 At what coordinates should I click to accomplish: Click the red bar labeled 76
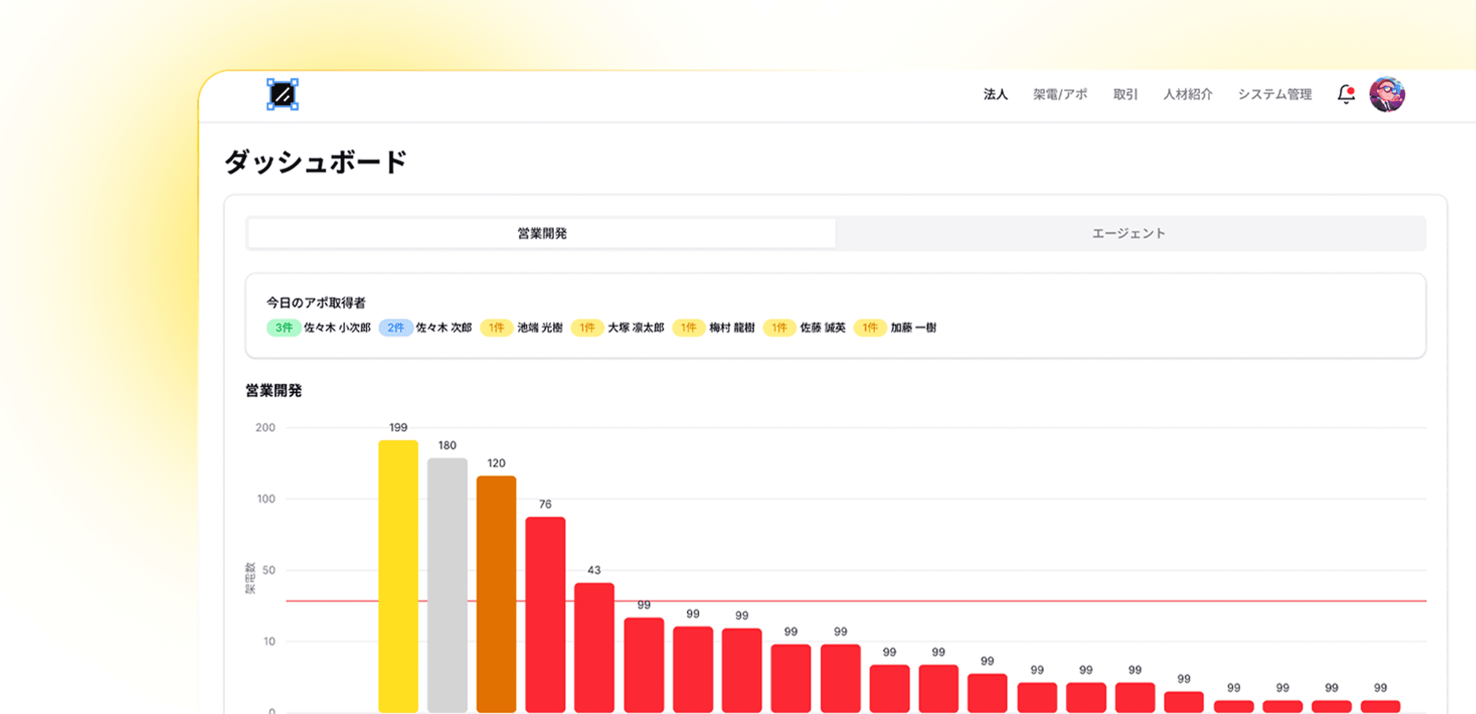pyautogui.click(x=545, y=614)
